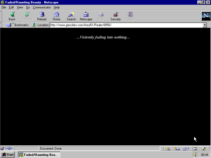Click the My Netscape toolbar button
This screenshot has width=211, height=158.
click(x=86, y=16)
